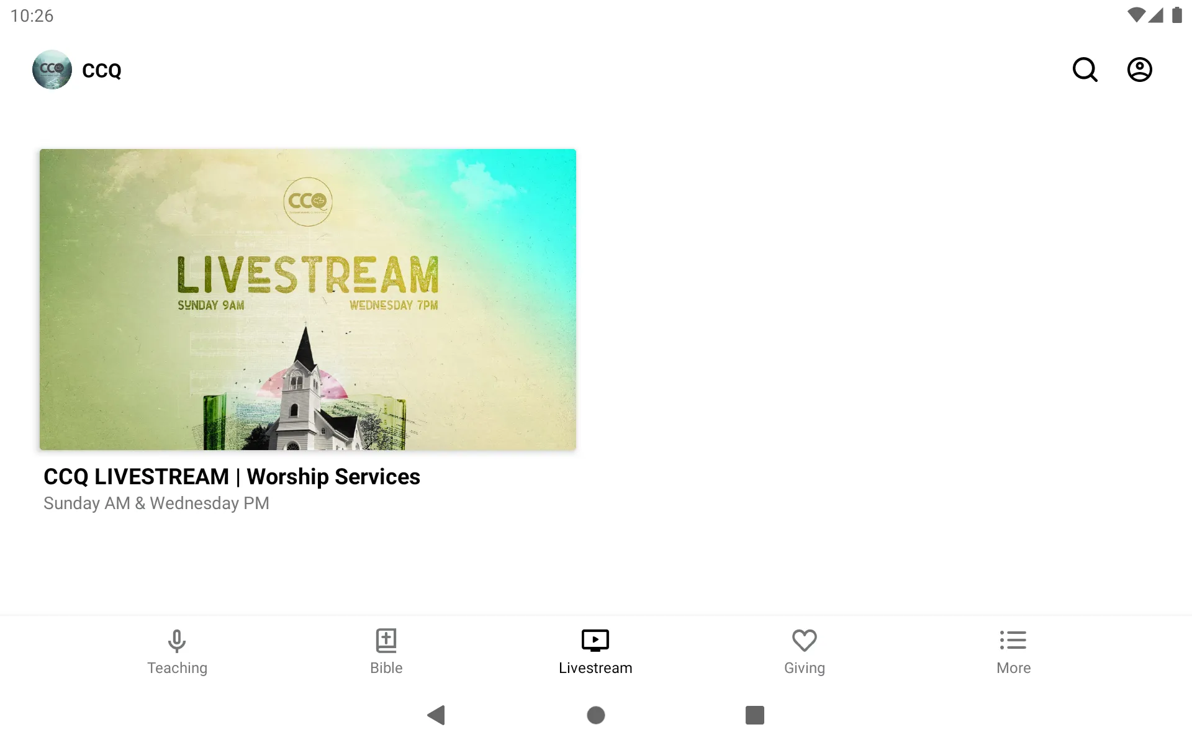
Task: Open the Teaching section
Action: pos(177,650)
